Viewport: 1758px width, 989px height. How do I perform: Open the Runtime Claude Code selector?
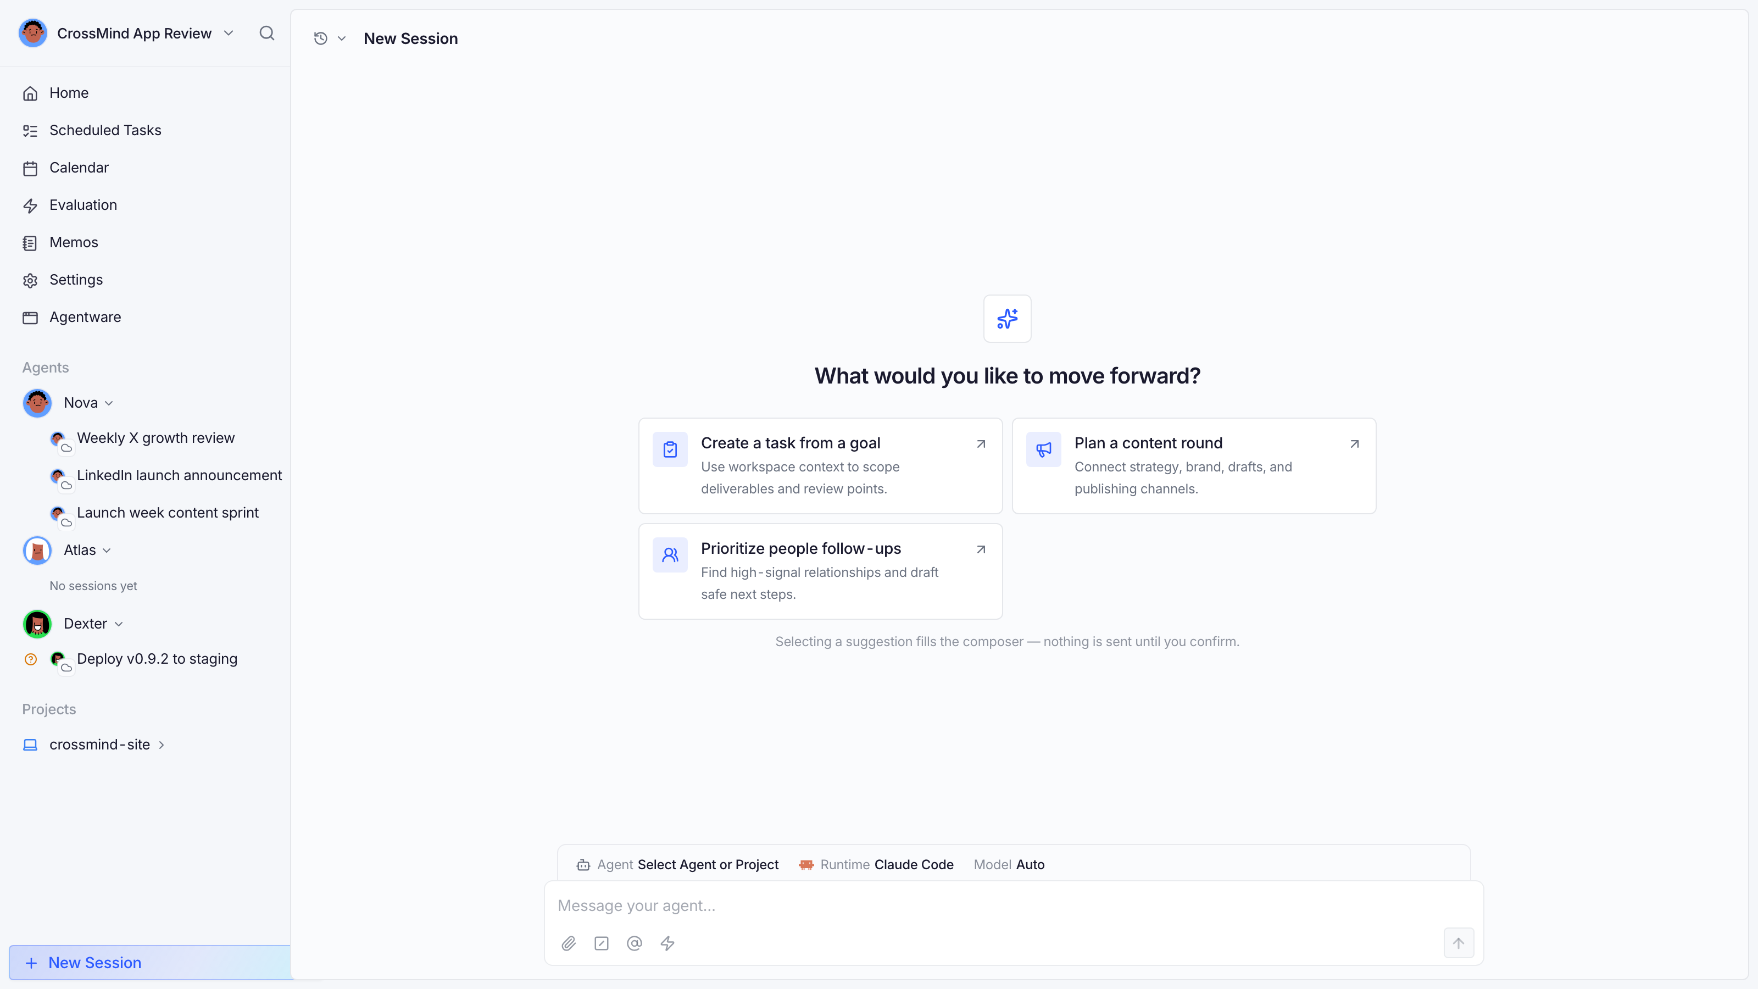(x=876, y=865)
